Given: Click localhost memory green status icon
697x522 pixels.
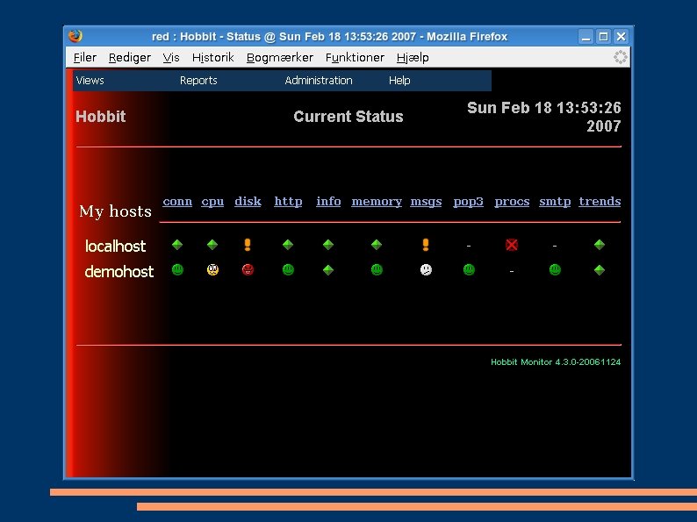Looking at the screenshot, I should tap(377, 245).
